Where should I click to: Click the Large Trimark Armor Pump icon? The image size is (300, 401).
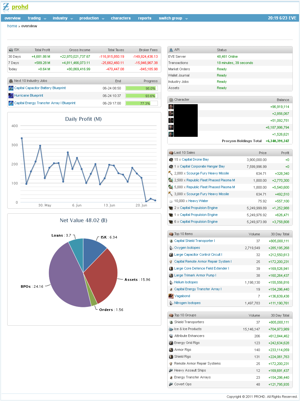pyautogui.click(x=171, y=275)
